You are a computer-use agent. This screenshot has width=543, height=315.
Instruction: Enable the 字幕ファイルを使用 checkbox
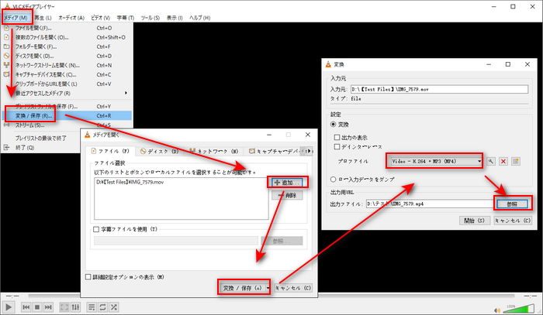(x=96, y=229)
